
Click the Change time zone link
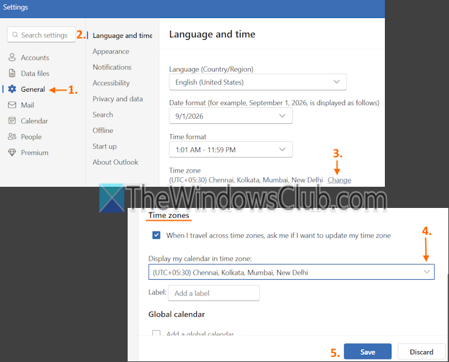pyautogui.click(x=339, y=180)
